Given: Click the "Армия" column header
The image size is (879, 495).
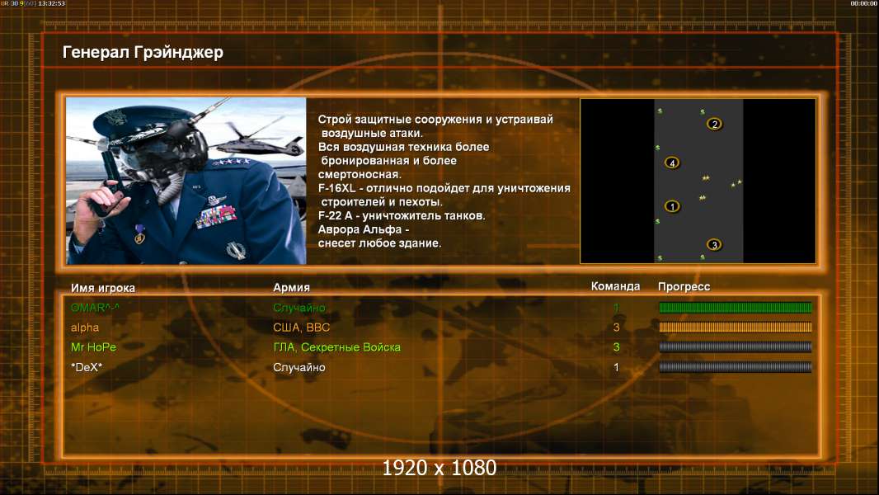Looking at the screenshot, I should (x=291, y=287).
